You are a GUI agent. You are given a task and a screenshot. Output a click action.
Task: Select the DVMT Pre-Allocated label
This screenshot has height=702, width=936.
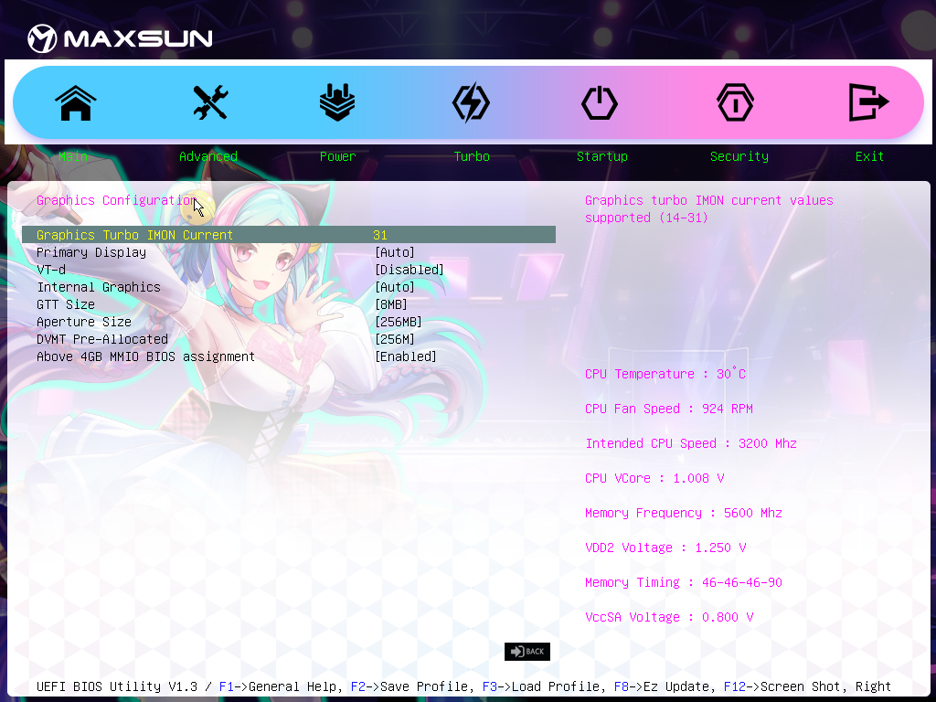click(x=102, y=339)
